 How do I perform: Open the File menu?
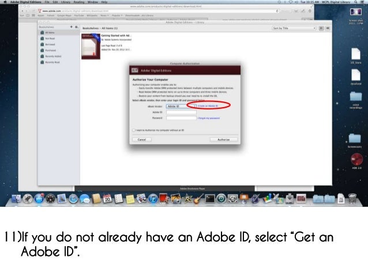coord(47,2)
